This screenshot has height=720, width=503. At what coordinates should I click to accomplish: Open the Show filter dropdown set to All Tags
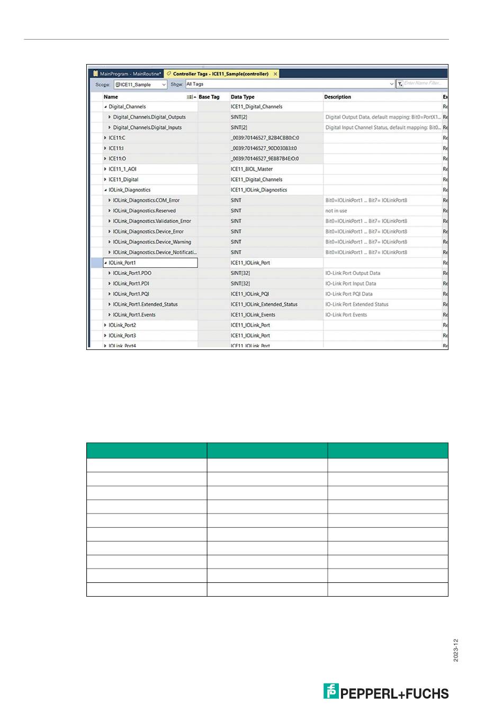290,84
